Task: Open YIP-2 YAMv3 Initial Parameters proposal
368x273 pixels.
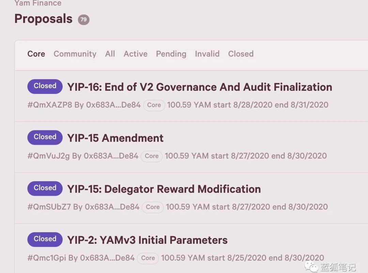Action: pyautogui.click(x=147, y=240)
